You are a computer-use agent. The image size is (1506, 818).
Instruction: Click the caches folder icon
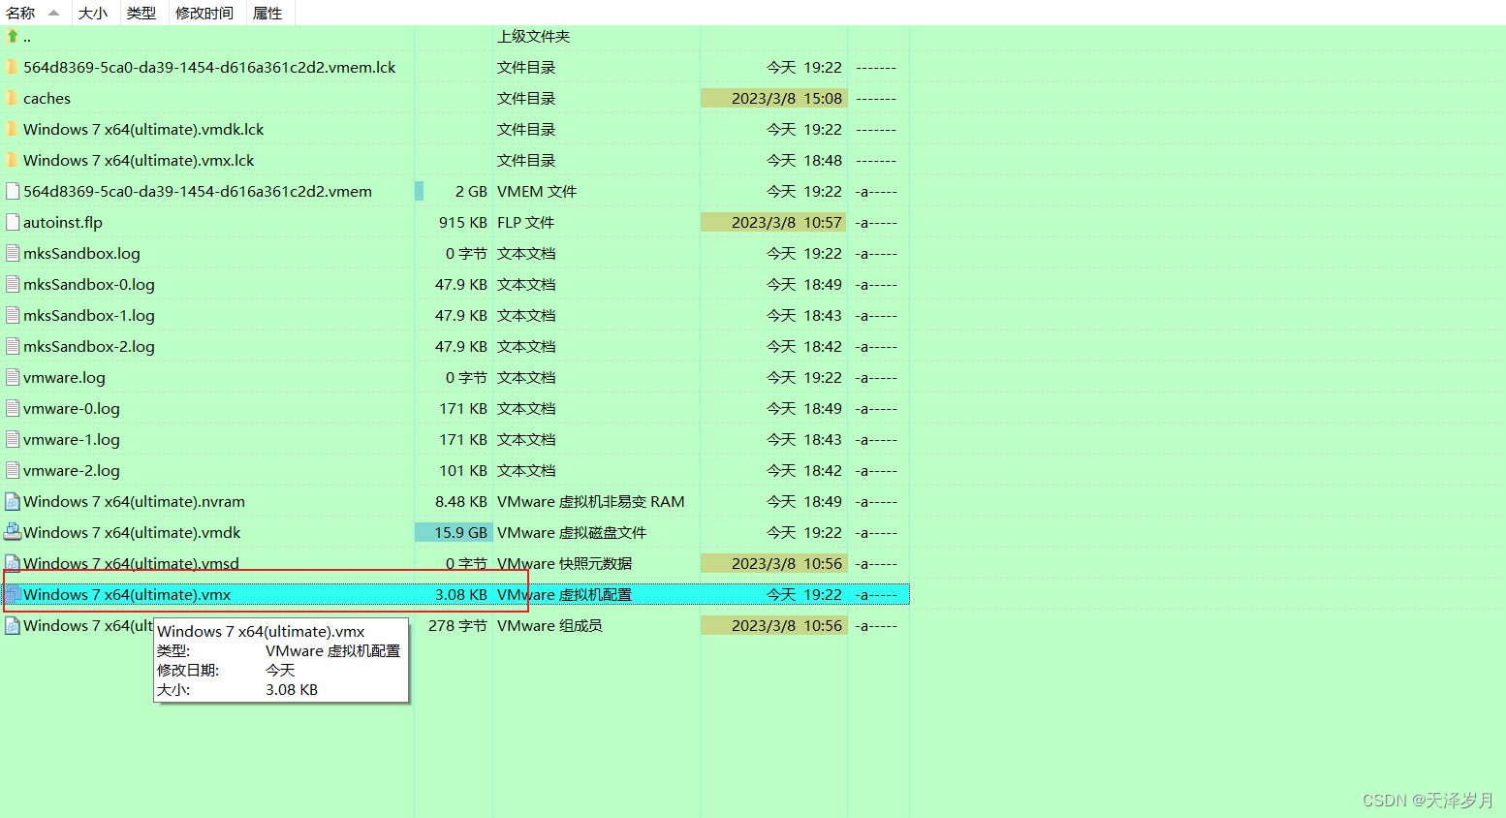pyautogui.click(x=12, y=98)
